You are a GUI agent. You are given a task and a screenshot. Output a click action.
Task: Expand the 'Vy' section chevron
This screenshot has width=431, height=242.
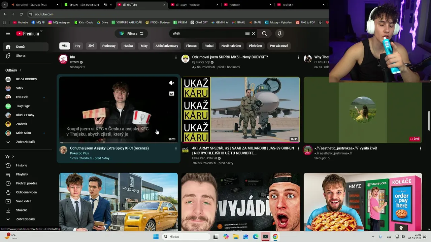click(x=13, y=157)
